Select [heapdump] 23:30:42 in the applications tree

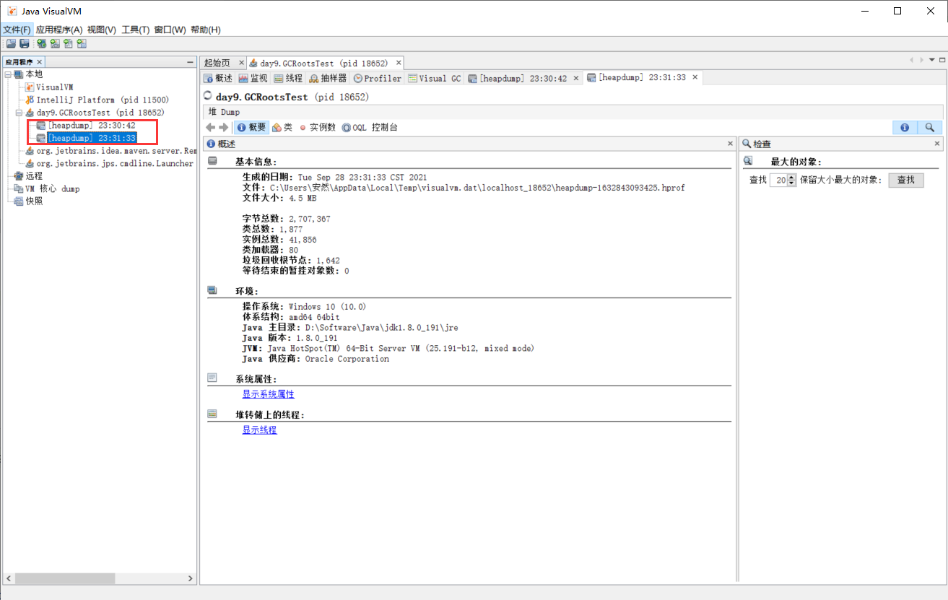pyautogui.click(x=92, y=126)
